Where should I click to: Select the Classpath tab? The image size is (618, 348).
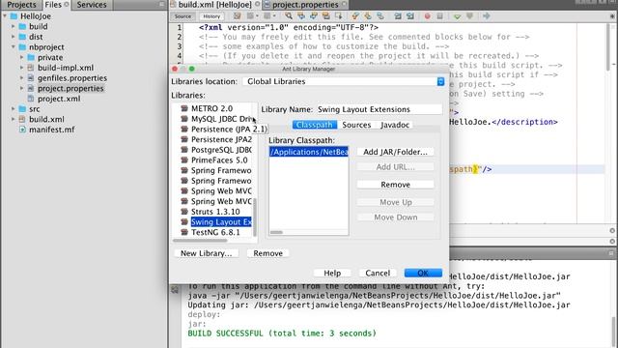click(315, 125)
